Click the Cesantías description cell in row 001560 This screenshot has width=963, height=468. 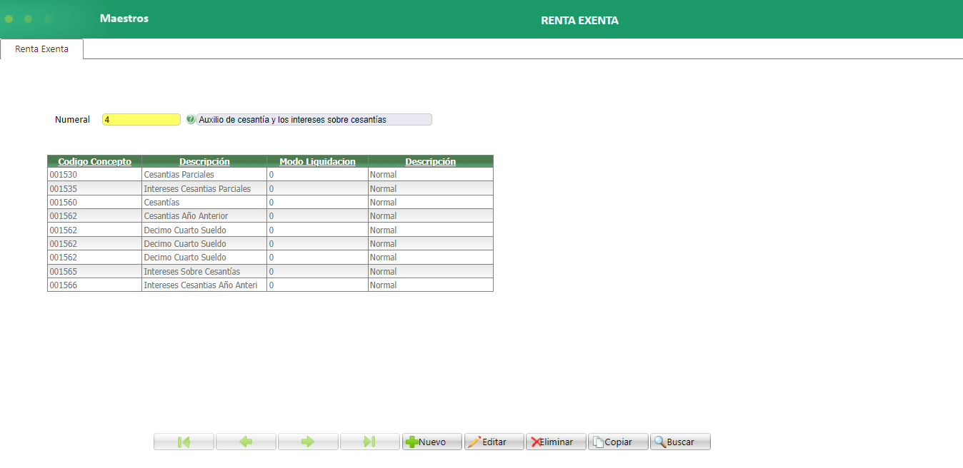(x=204, y=203)
